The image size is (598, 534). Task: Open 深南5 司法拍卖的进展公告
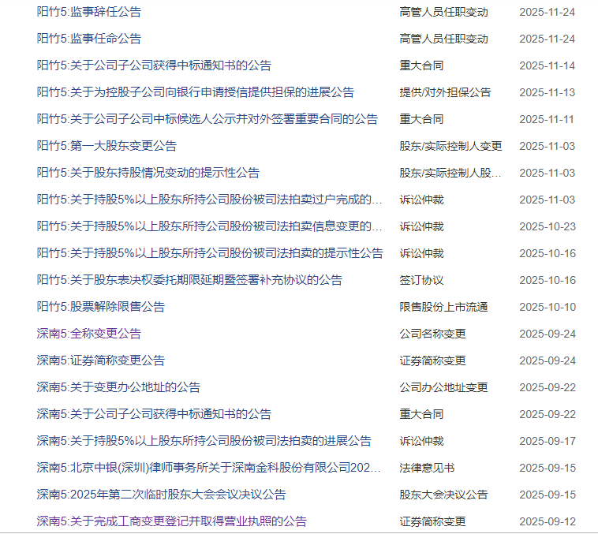pyautogui.click(x=204, y=441)
